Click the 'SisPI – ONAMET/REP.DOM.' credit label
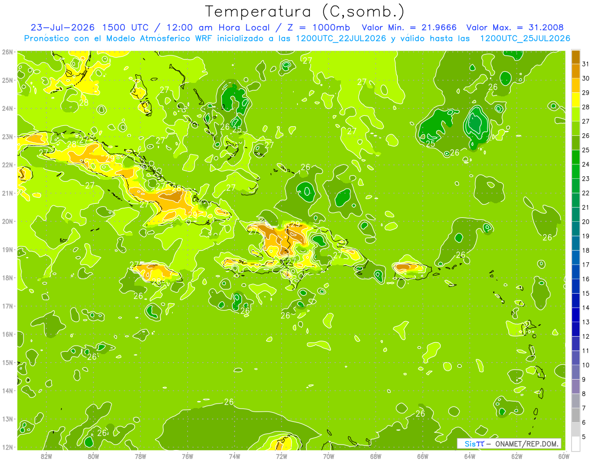 coord(509,444)
